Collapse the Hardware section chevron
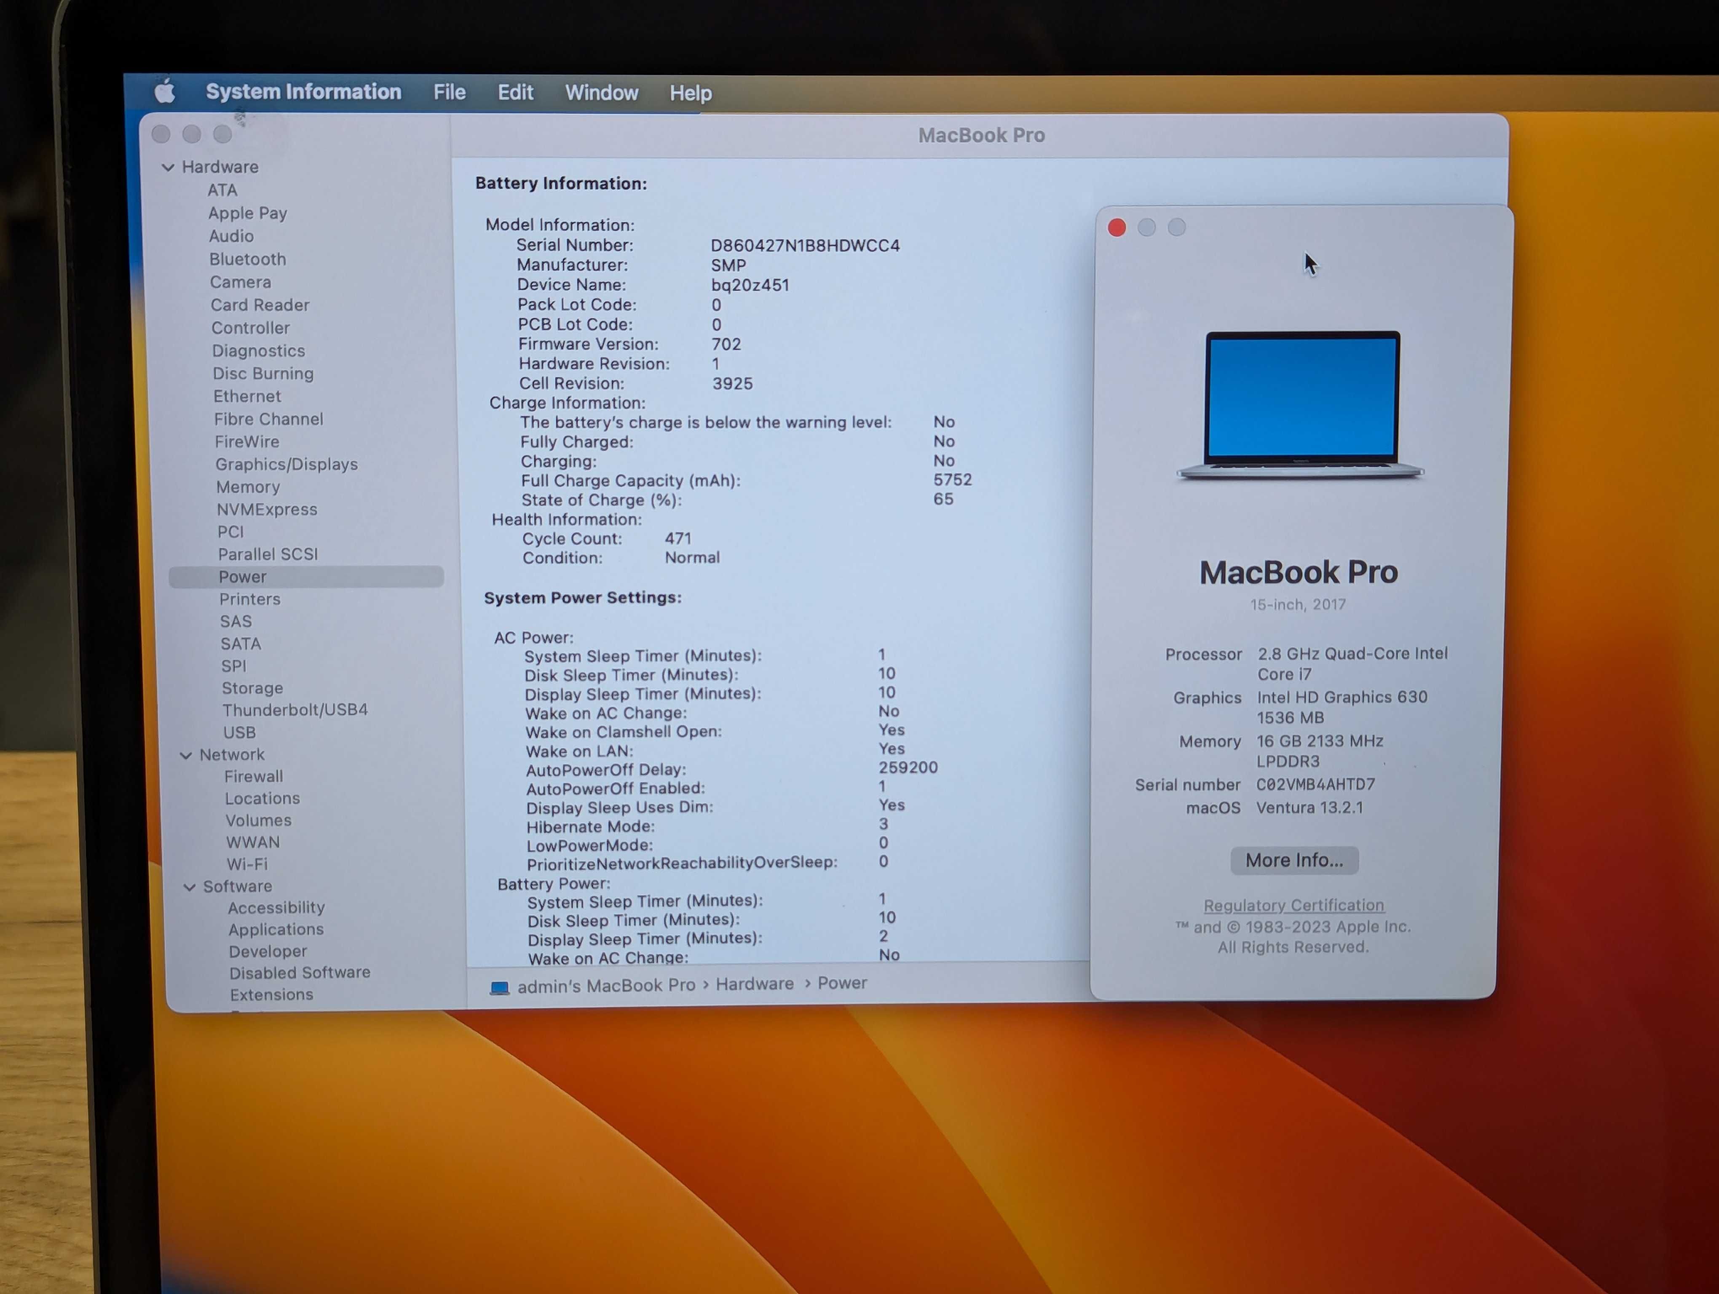The width and height of the screenshot is (1719, 1294). click(168, 167)
